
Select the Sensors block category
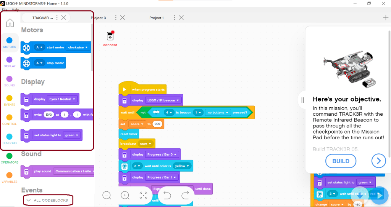10,137
